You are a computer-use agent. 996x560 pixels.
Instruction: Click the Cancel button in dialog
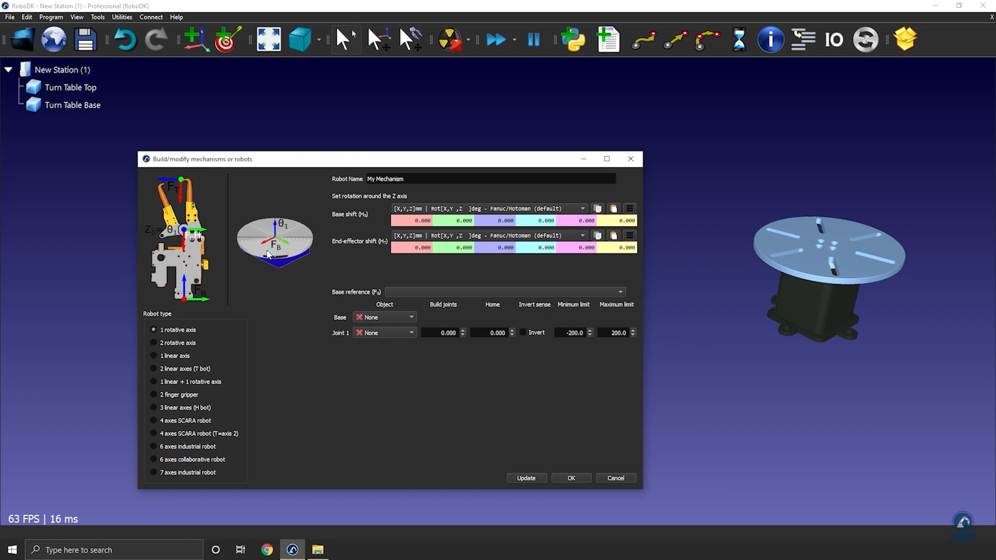616,478
